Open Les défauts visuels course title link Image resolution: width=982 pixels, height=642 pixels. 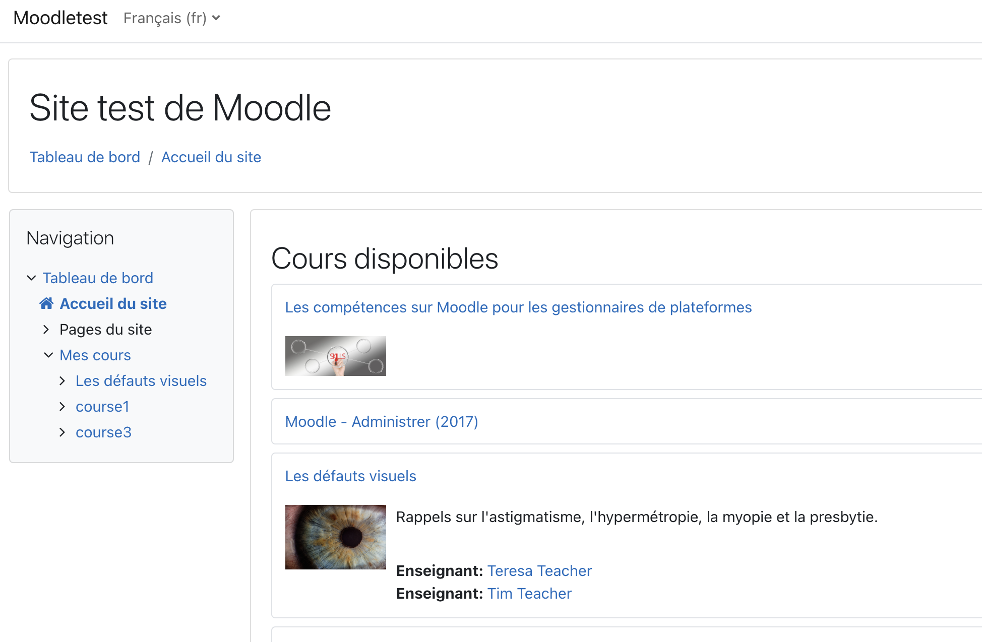pos(351,476)
